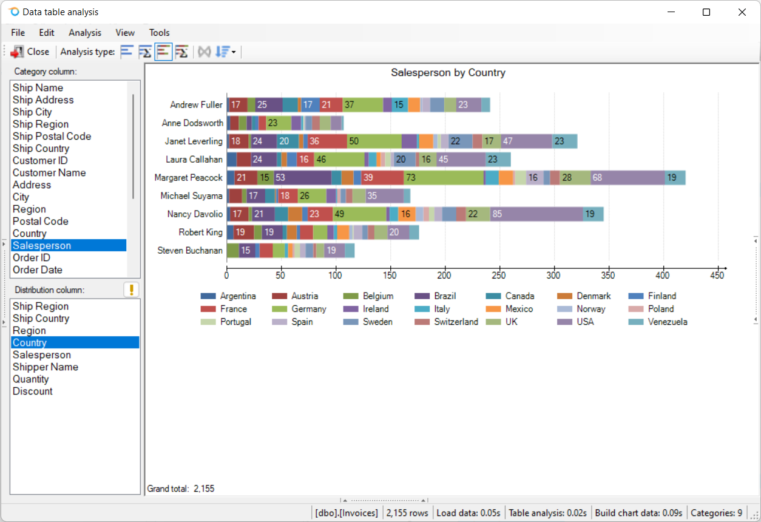The height and width of the screenshot is (522, 761).
Task: Click the yellow exclamation mark button
Action: point(132,290)
